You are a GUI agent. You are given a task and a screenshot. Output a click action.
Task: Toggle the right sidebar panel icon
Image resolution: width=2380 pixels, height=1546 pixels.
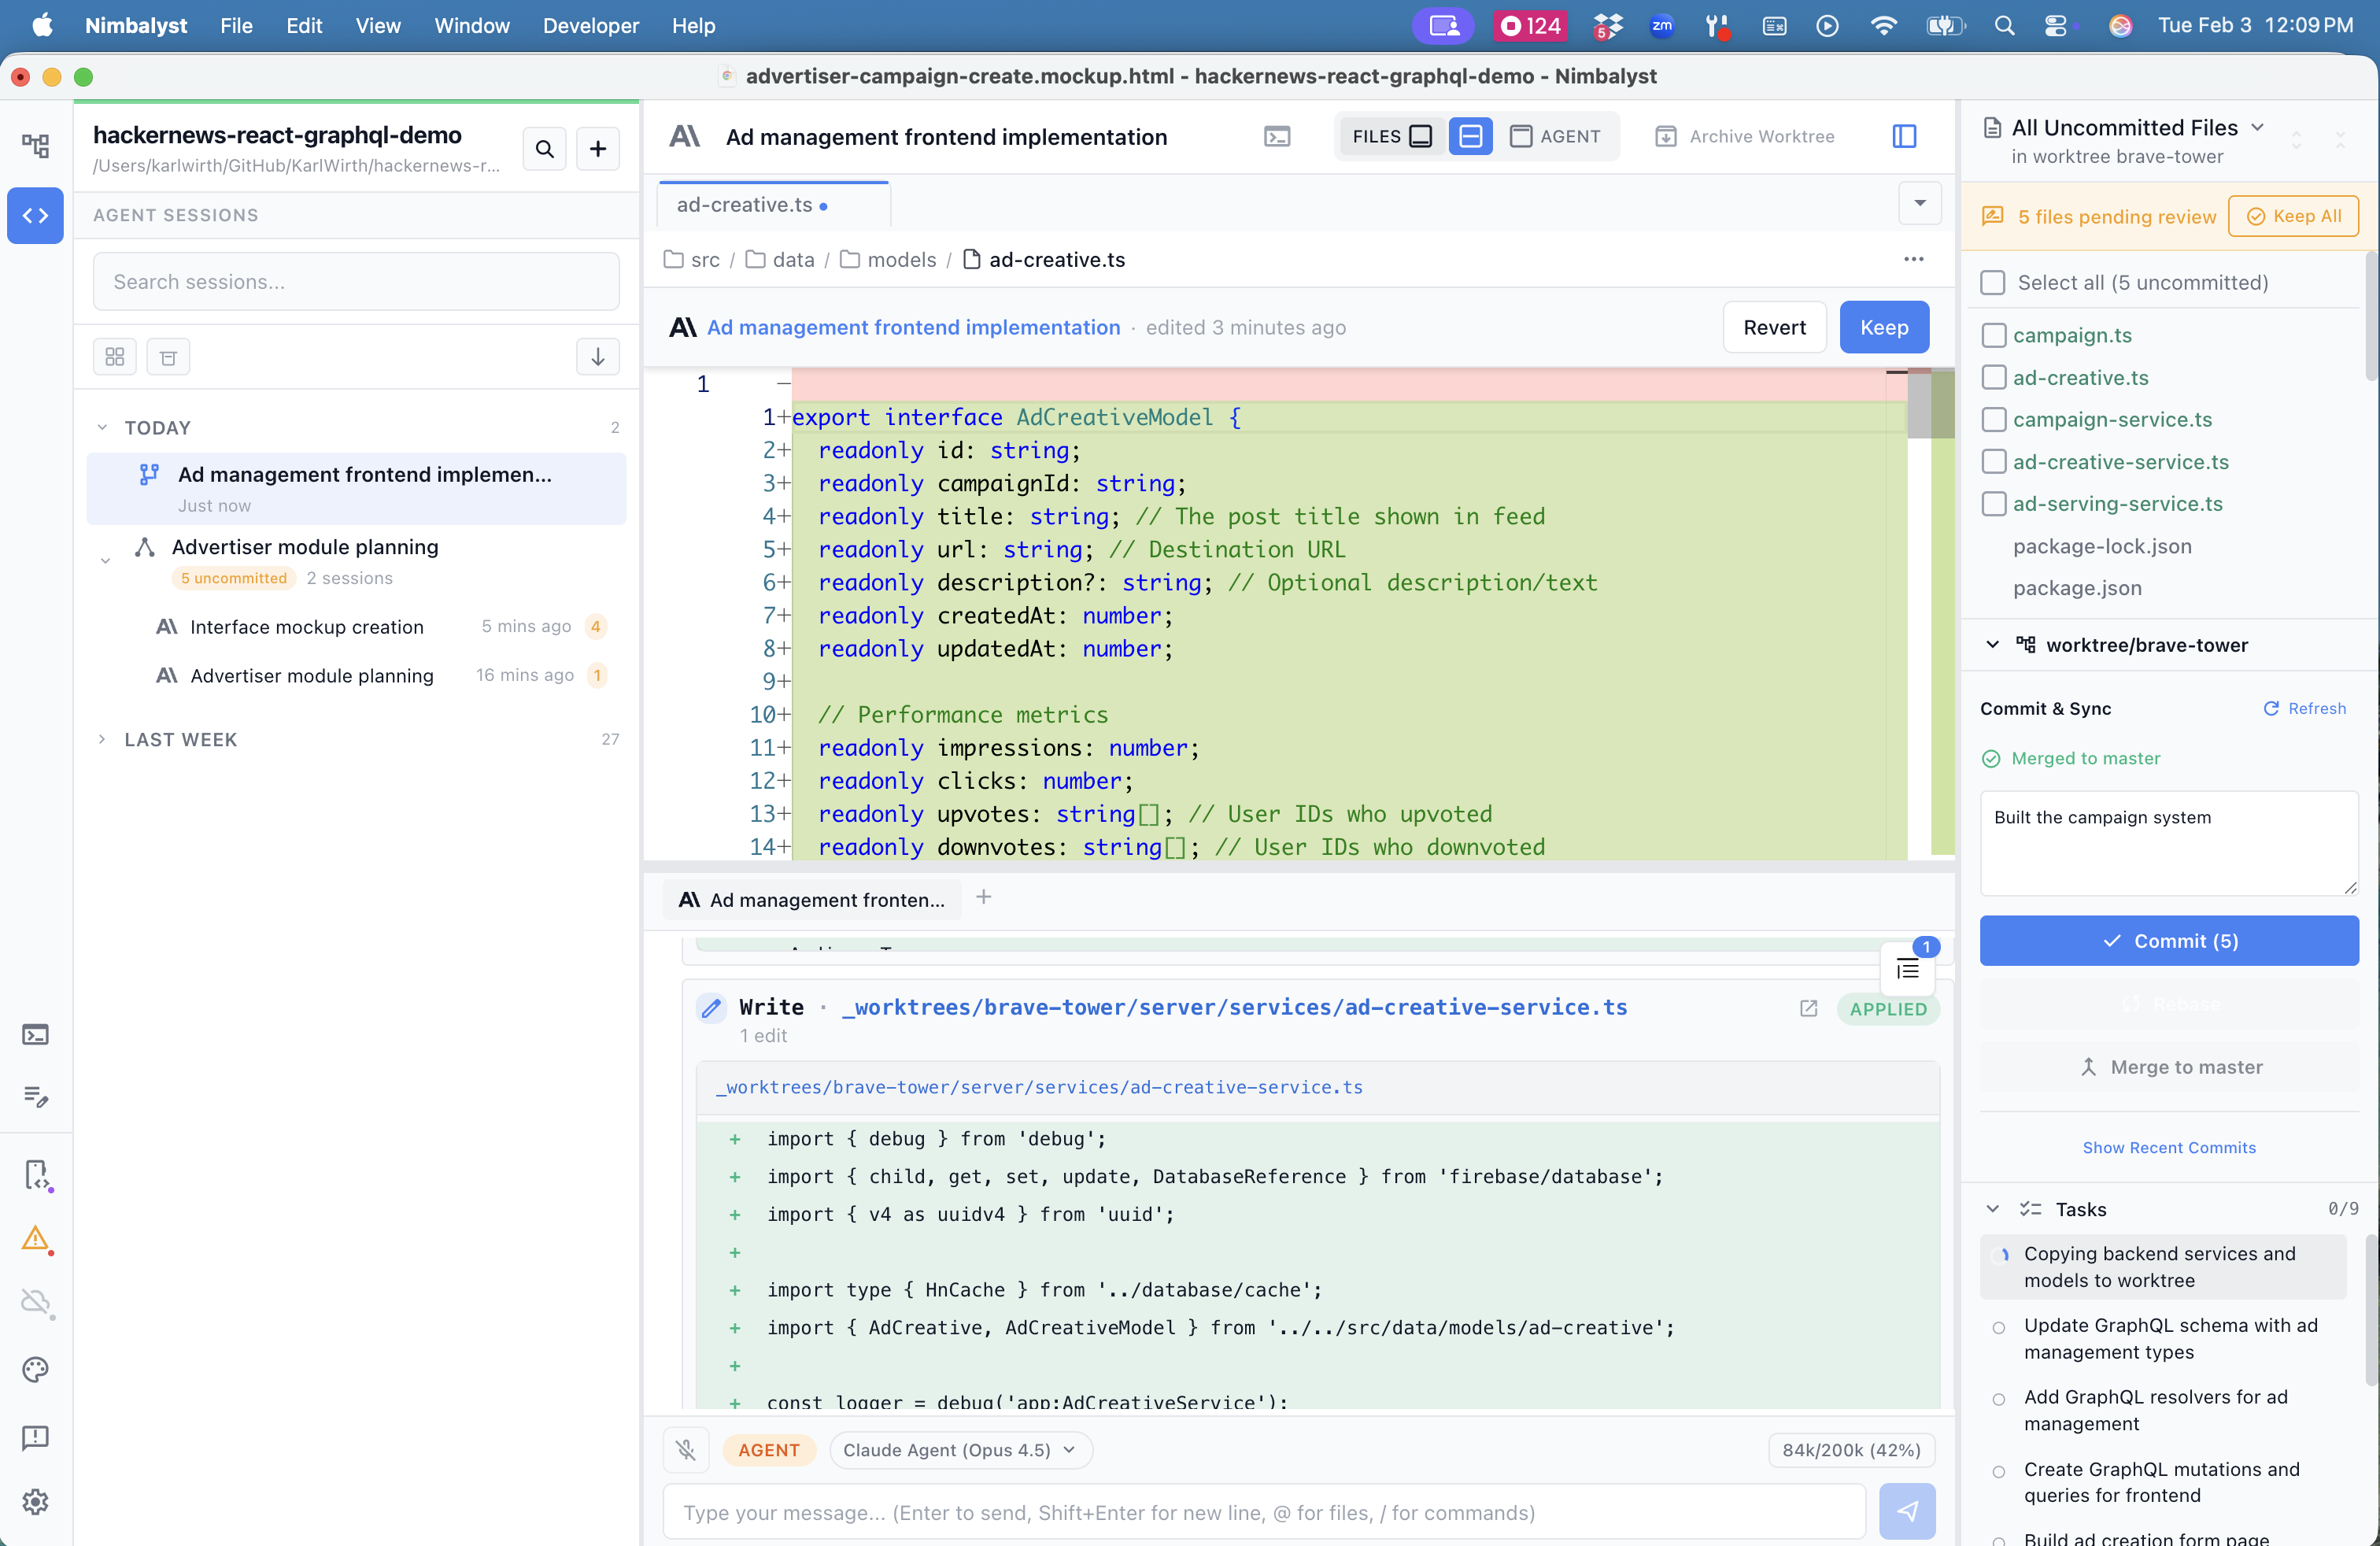point(1904,136)
